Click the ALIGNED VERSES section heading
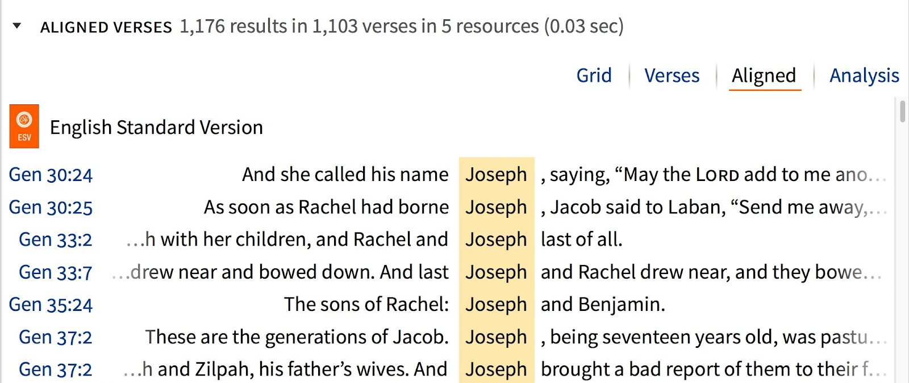Screen dimensions: 909x383 point(106,27)
